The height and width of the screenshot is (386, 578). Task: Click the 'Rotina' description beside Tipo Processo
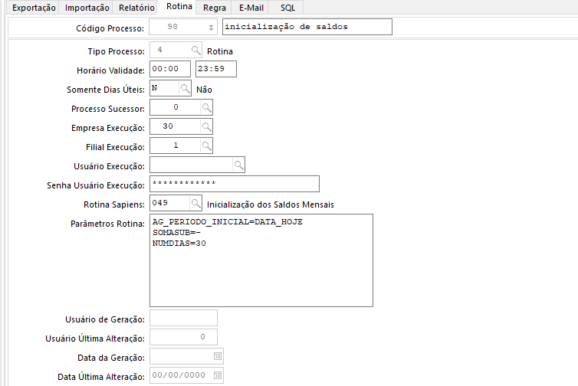click(x=220, y=51)
